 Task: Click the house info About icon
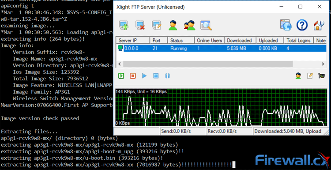tap(319, 25)
